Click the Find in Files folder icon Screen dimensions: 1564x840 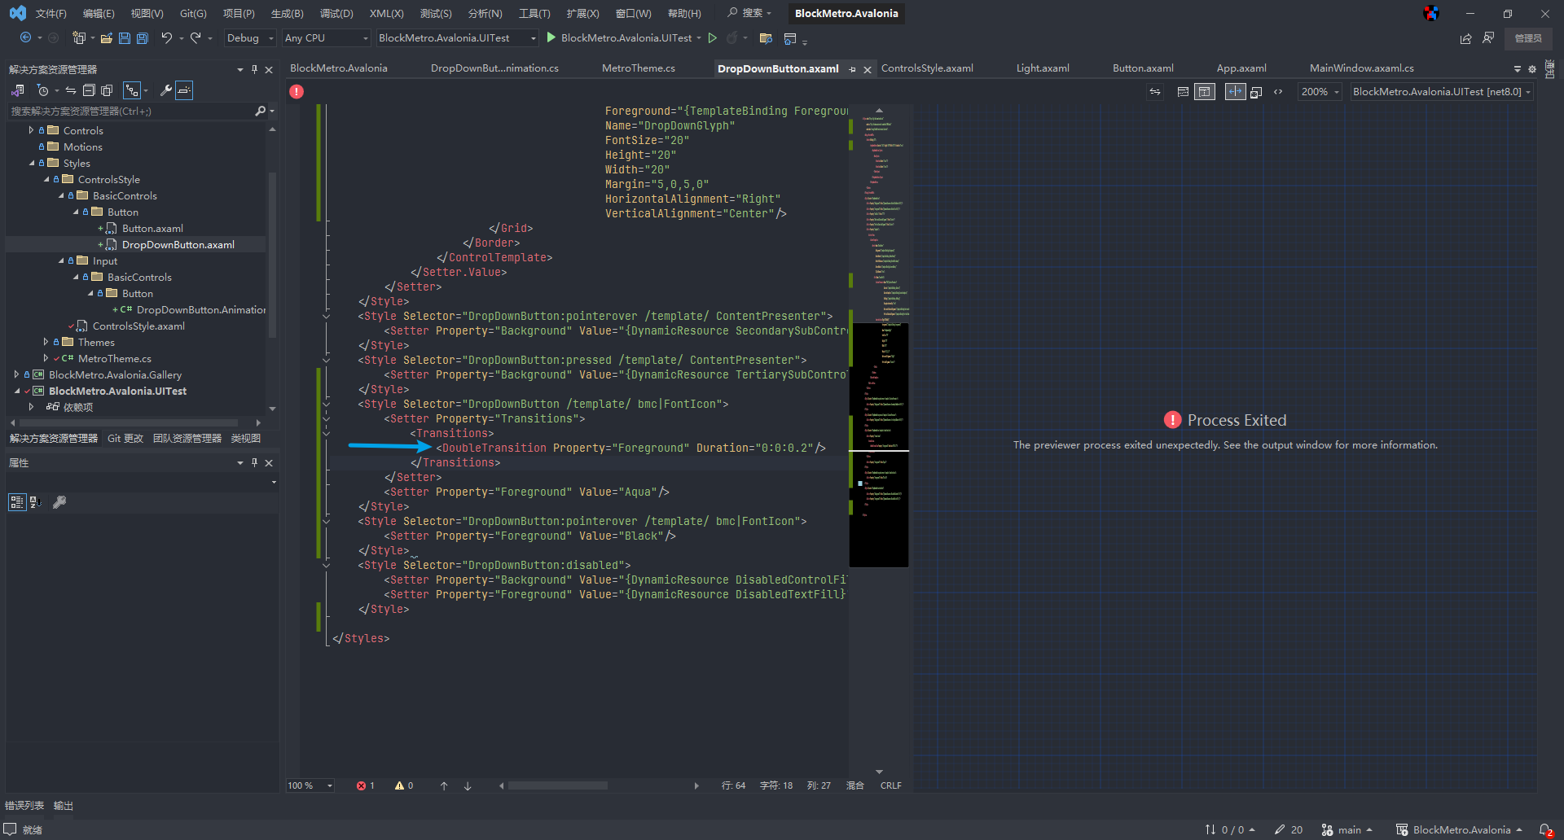pos(766,38)
